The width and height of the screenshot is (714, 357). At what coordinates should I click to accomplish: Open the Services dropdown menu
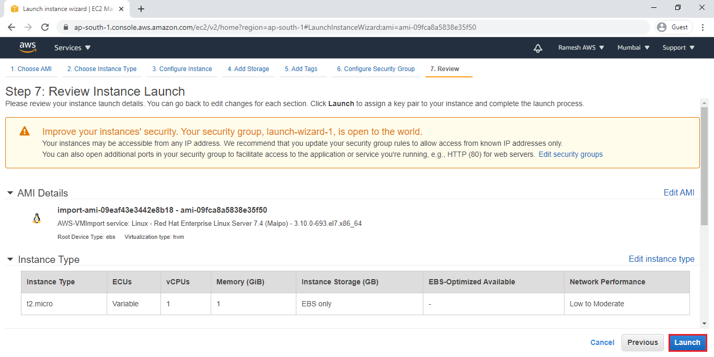click(x=73, y=48)
